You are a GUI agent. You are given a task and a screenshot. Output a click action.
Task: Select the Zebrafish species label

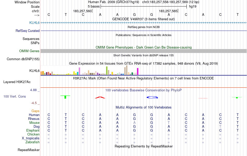tap(32, 142)
